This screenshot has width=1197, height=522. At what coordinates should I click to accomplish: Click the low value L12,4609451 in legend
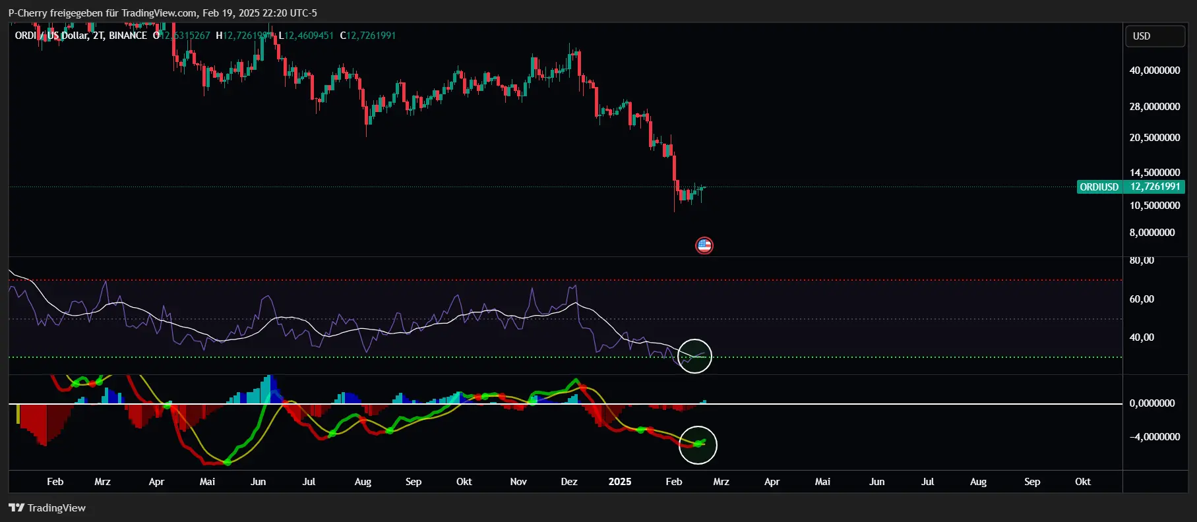tap(306, 36)
